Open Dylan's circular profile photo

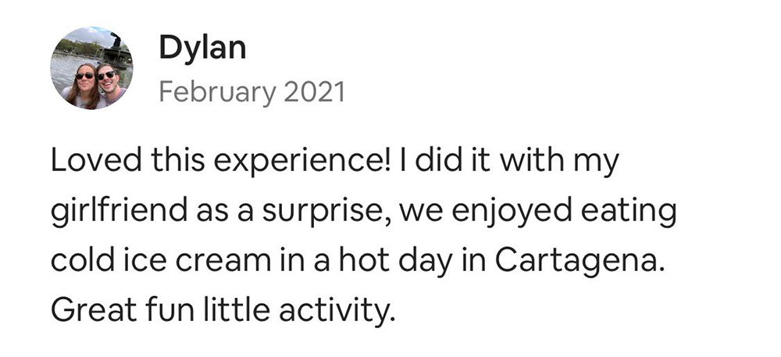coord(91,68)
